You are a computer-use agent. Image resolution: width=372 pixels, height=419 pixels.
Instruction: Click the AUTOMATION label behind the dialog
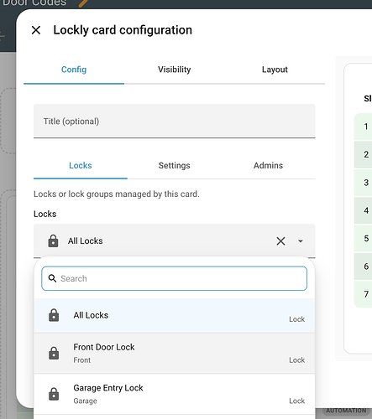(346, 411)
